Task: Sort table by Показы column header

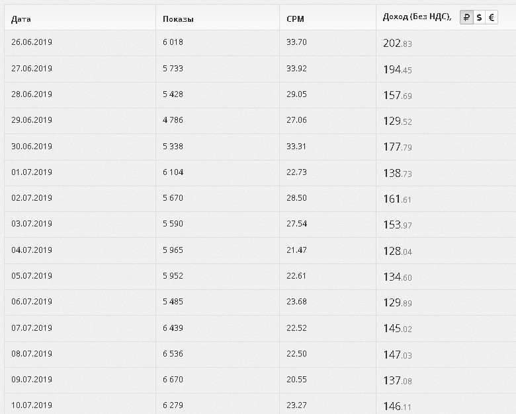Action: pos(178,18)
